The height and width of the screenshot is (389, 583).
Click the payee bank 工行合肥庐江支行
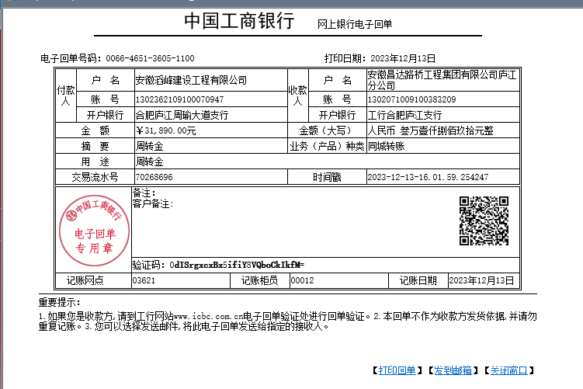point(404,115)
